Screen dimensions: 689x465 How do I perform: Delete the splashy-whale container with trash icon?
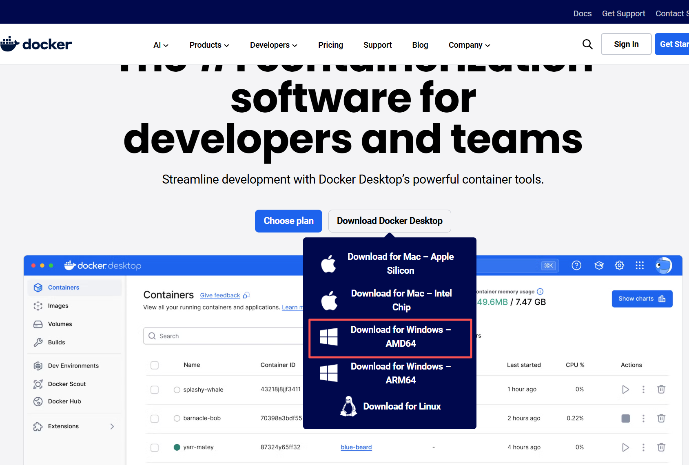(661, 390)
